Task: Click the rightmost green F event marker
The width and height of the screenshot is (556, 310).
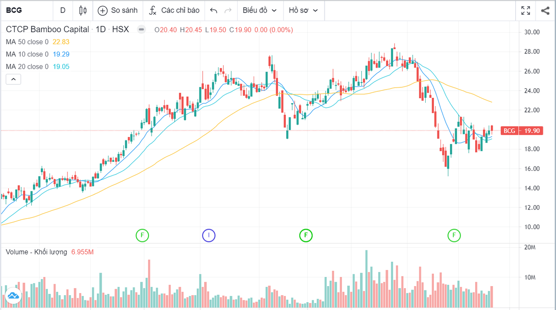Action: [x=454, y=236]
